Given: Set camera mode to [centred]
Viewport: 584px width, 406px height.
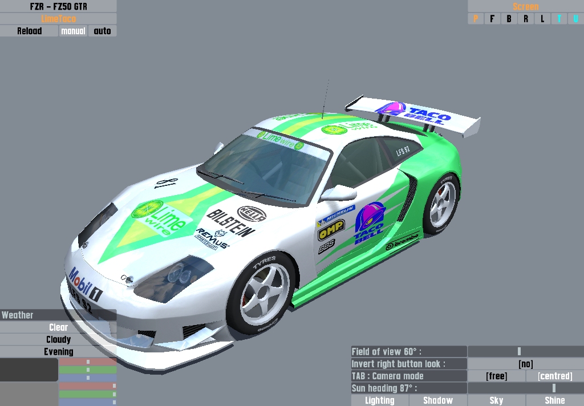Looking at the screenshot, I should coord(555,376).
